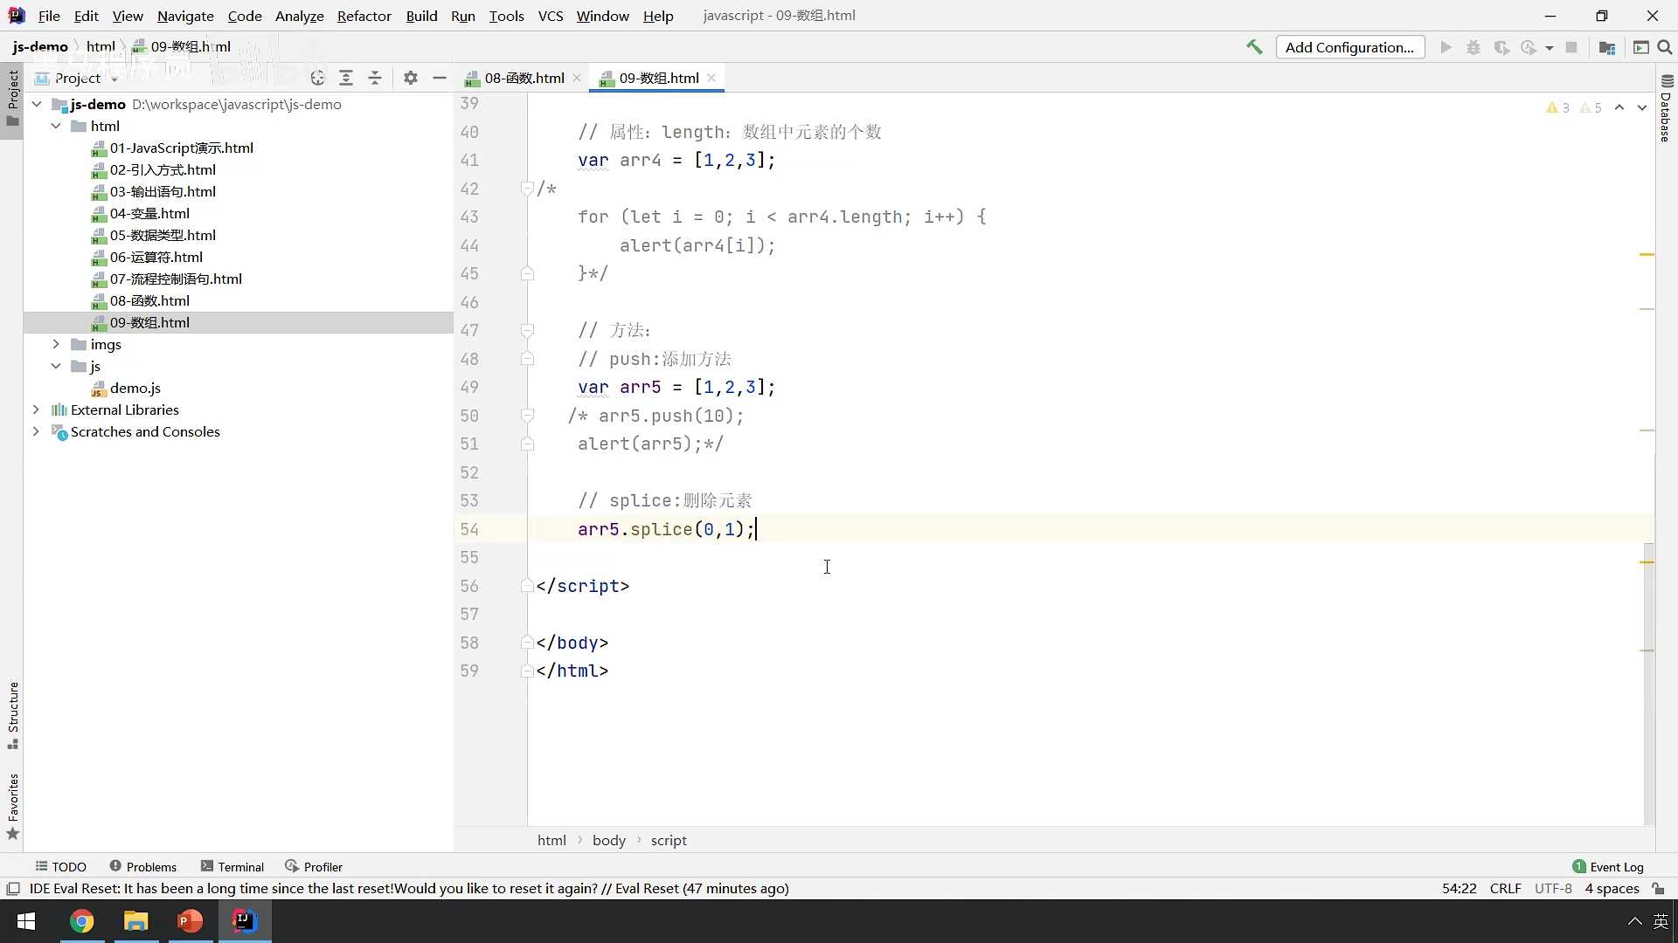1678x943 pixels.
Task: Toggle the Structure tool window
Action: (x=13, y=714)
